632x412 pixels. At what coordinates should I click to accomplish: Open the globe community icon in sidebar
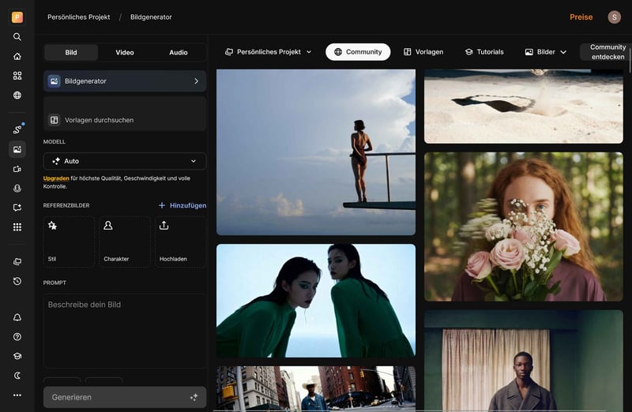pyautogui.click(x=17, y=96)
